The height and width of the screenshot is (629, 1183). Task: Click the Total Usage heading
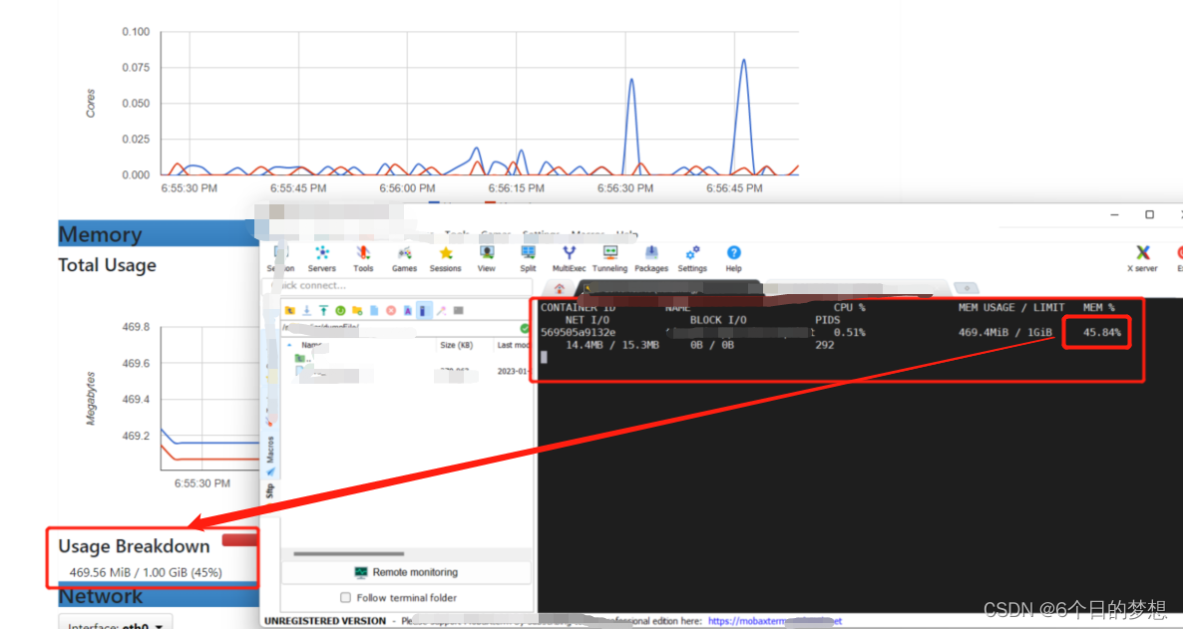[107, 265]
